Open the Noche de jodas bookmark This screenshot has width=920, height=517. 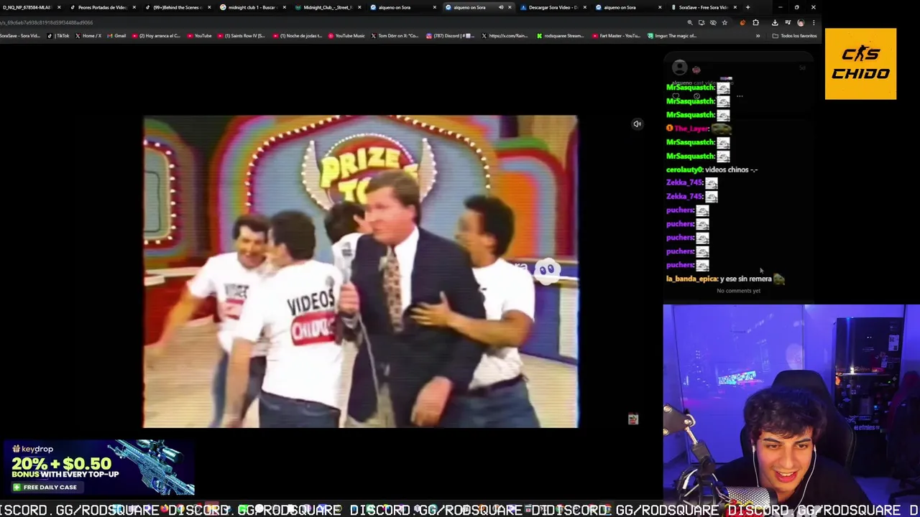click(x=298, y=36)
